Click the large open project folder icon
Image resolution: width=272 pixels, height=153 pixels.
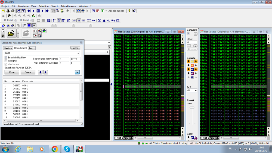pos(11,33)
